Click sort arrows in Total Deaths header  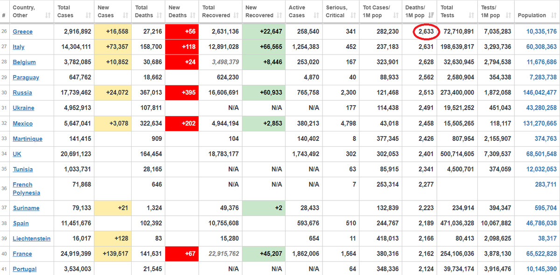[159, 15]
